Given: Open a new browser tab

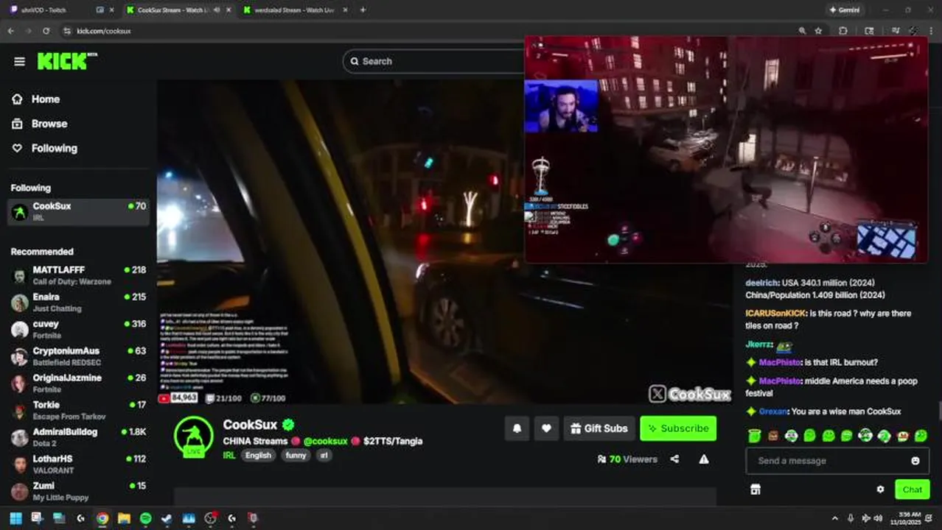Looking at the screenshot, I should click(363, 10).
